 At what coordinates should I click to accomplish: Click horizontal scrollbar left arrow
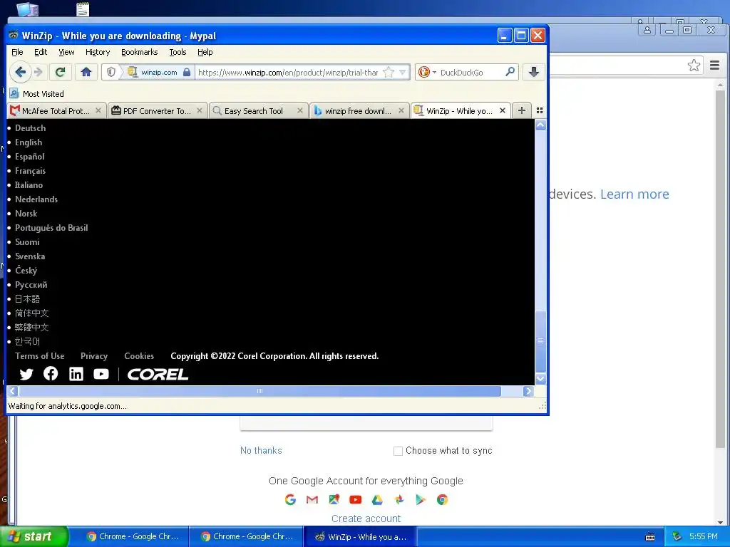point(13,391)
